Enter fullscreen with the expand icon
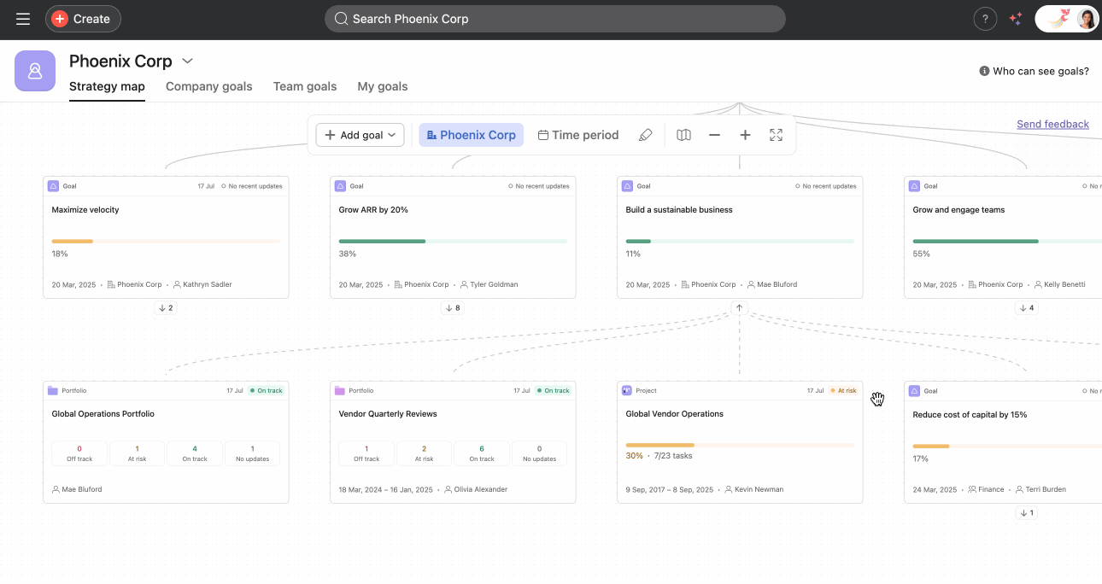This screenshot has width=1102, height=584. (x=776, y=134)
